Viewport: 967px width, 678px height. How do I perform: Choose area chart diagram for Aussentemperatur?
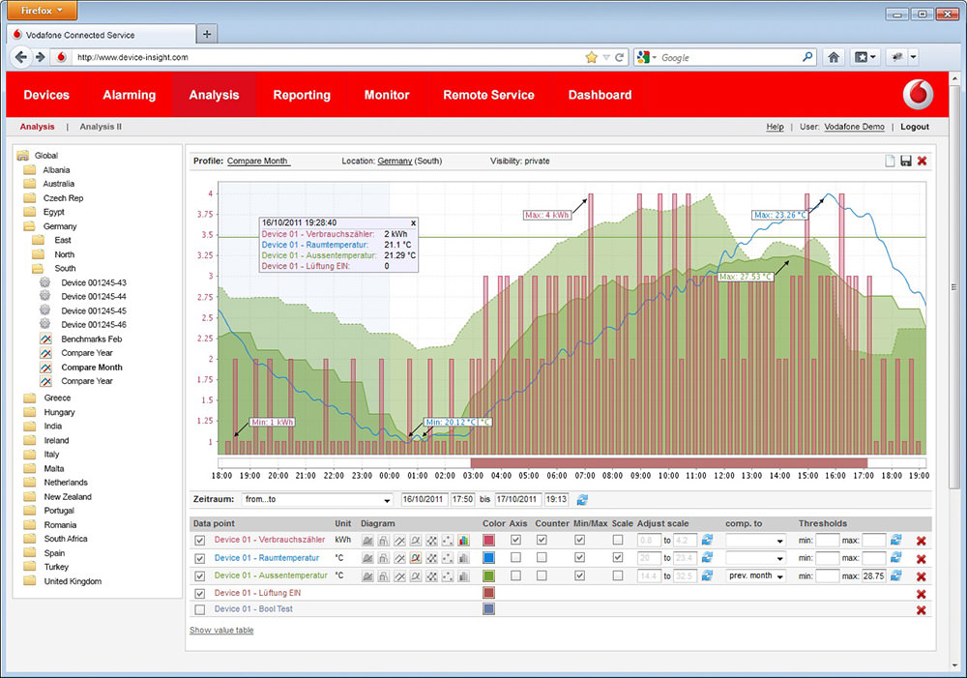(x=367, y=575)
